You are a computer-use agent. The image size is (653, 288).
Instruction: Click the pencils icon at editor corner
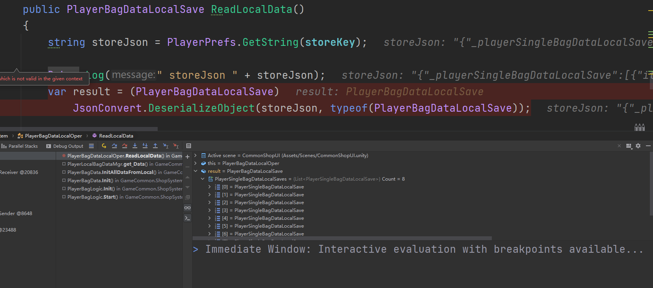[x=640, y=127]
